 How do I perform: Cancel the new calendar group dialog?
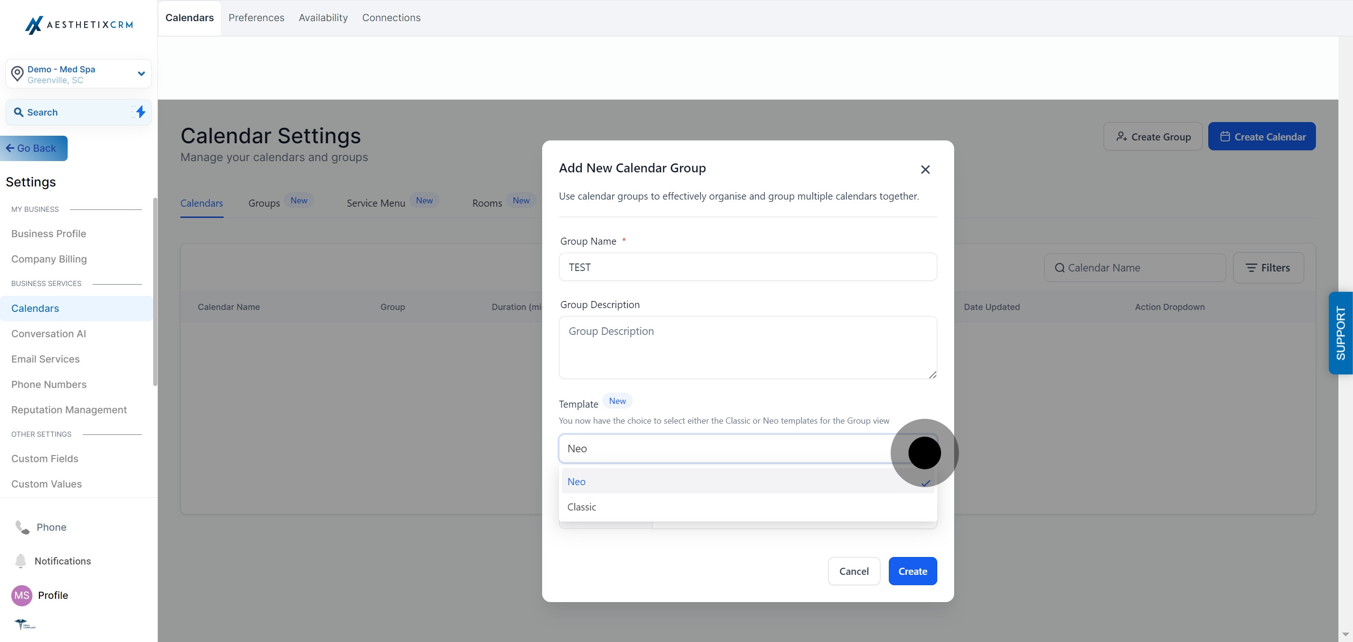coord(854,571)
